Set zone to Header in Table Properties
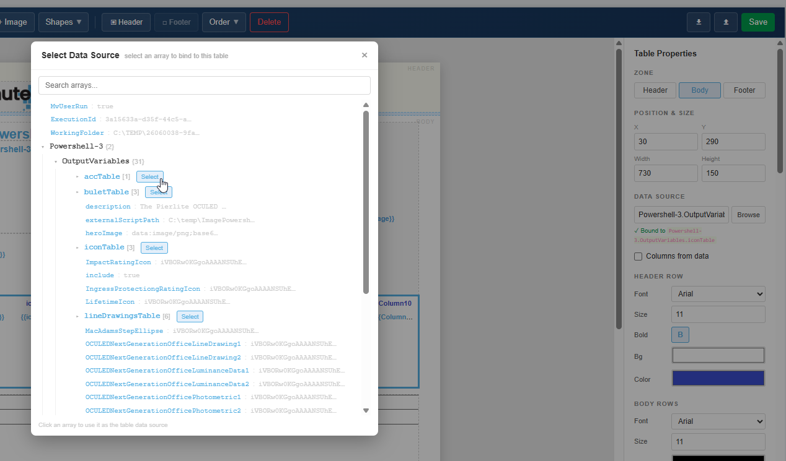This screenshot has height=461, width=786. (x=655, y=90)
